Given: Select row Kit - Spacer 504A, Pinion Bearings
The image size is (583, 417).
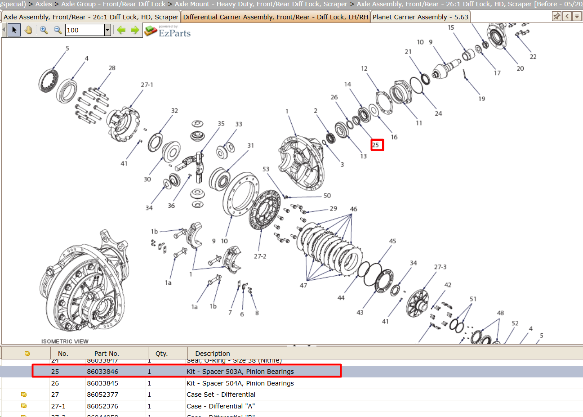Looking at the screenshot, I should [291, 383].
